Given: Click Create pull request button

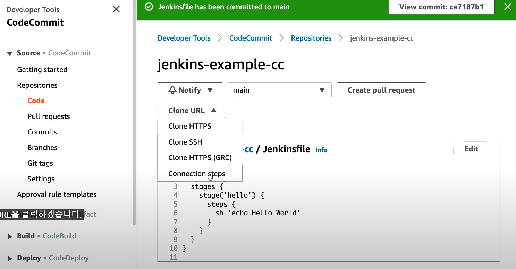Looking at the screenshot, I should tap(381, 90).
